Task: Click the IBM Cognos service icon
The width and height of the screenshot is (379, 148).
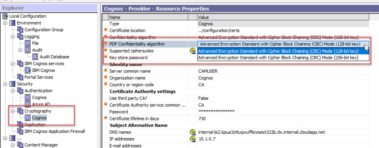Action: point(28,70)
